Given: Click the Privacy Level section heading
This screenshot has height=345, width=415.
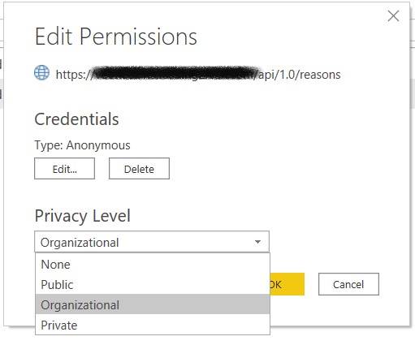Looking at the screenshot, I should pos(83,216).
